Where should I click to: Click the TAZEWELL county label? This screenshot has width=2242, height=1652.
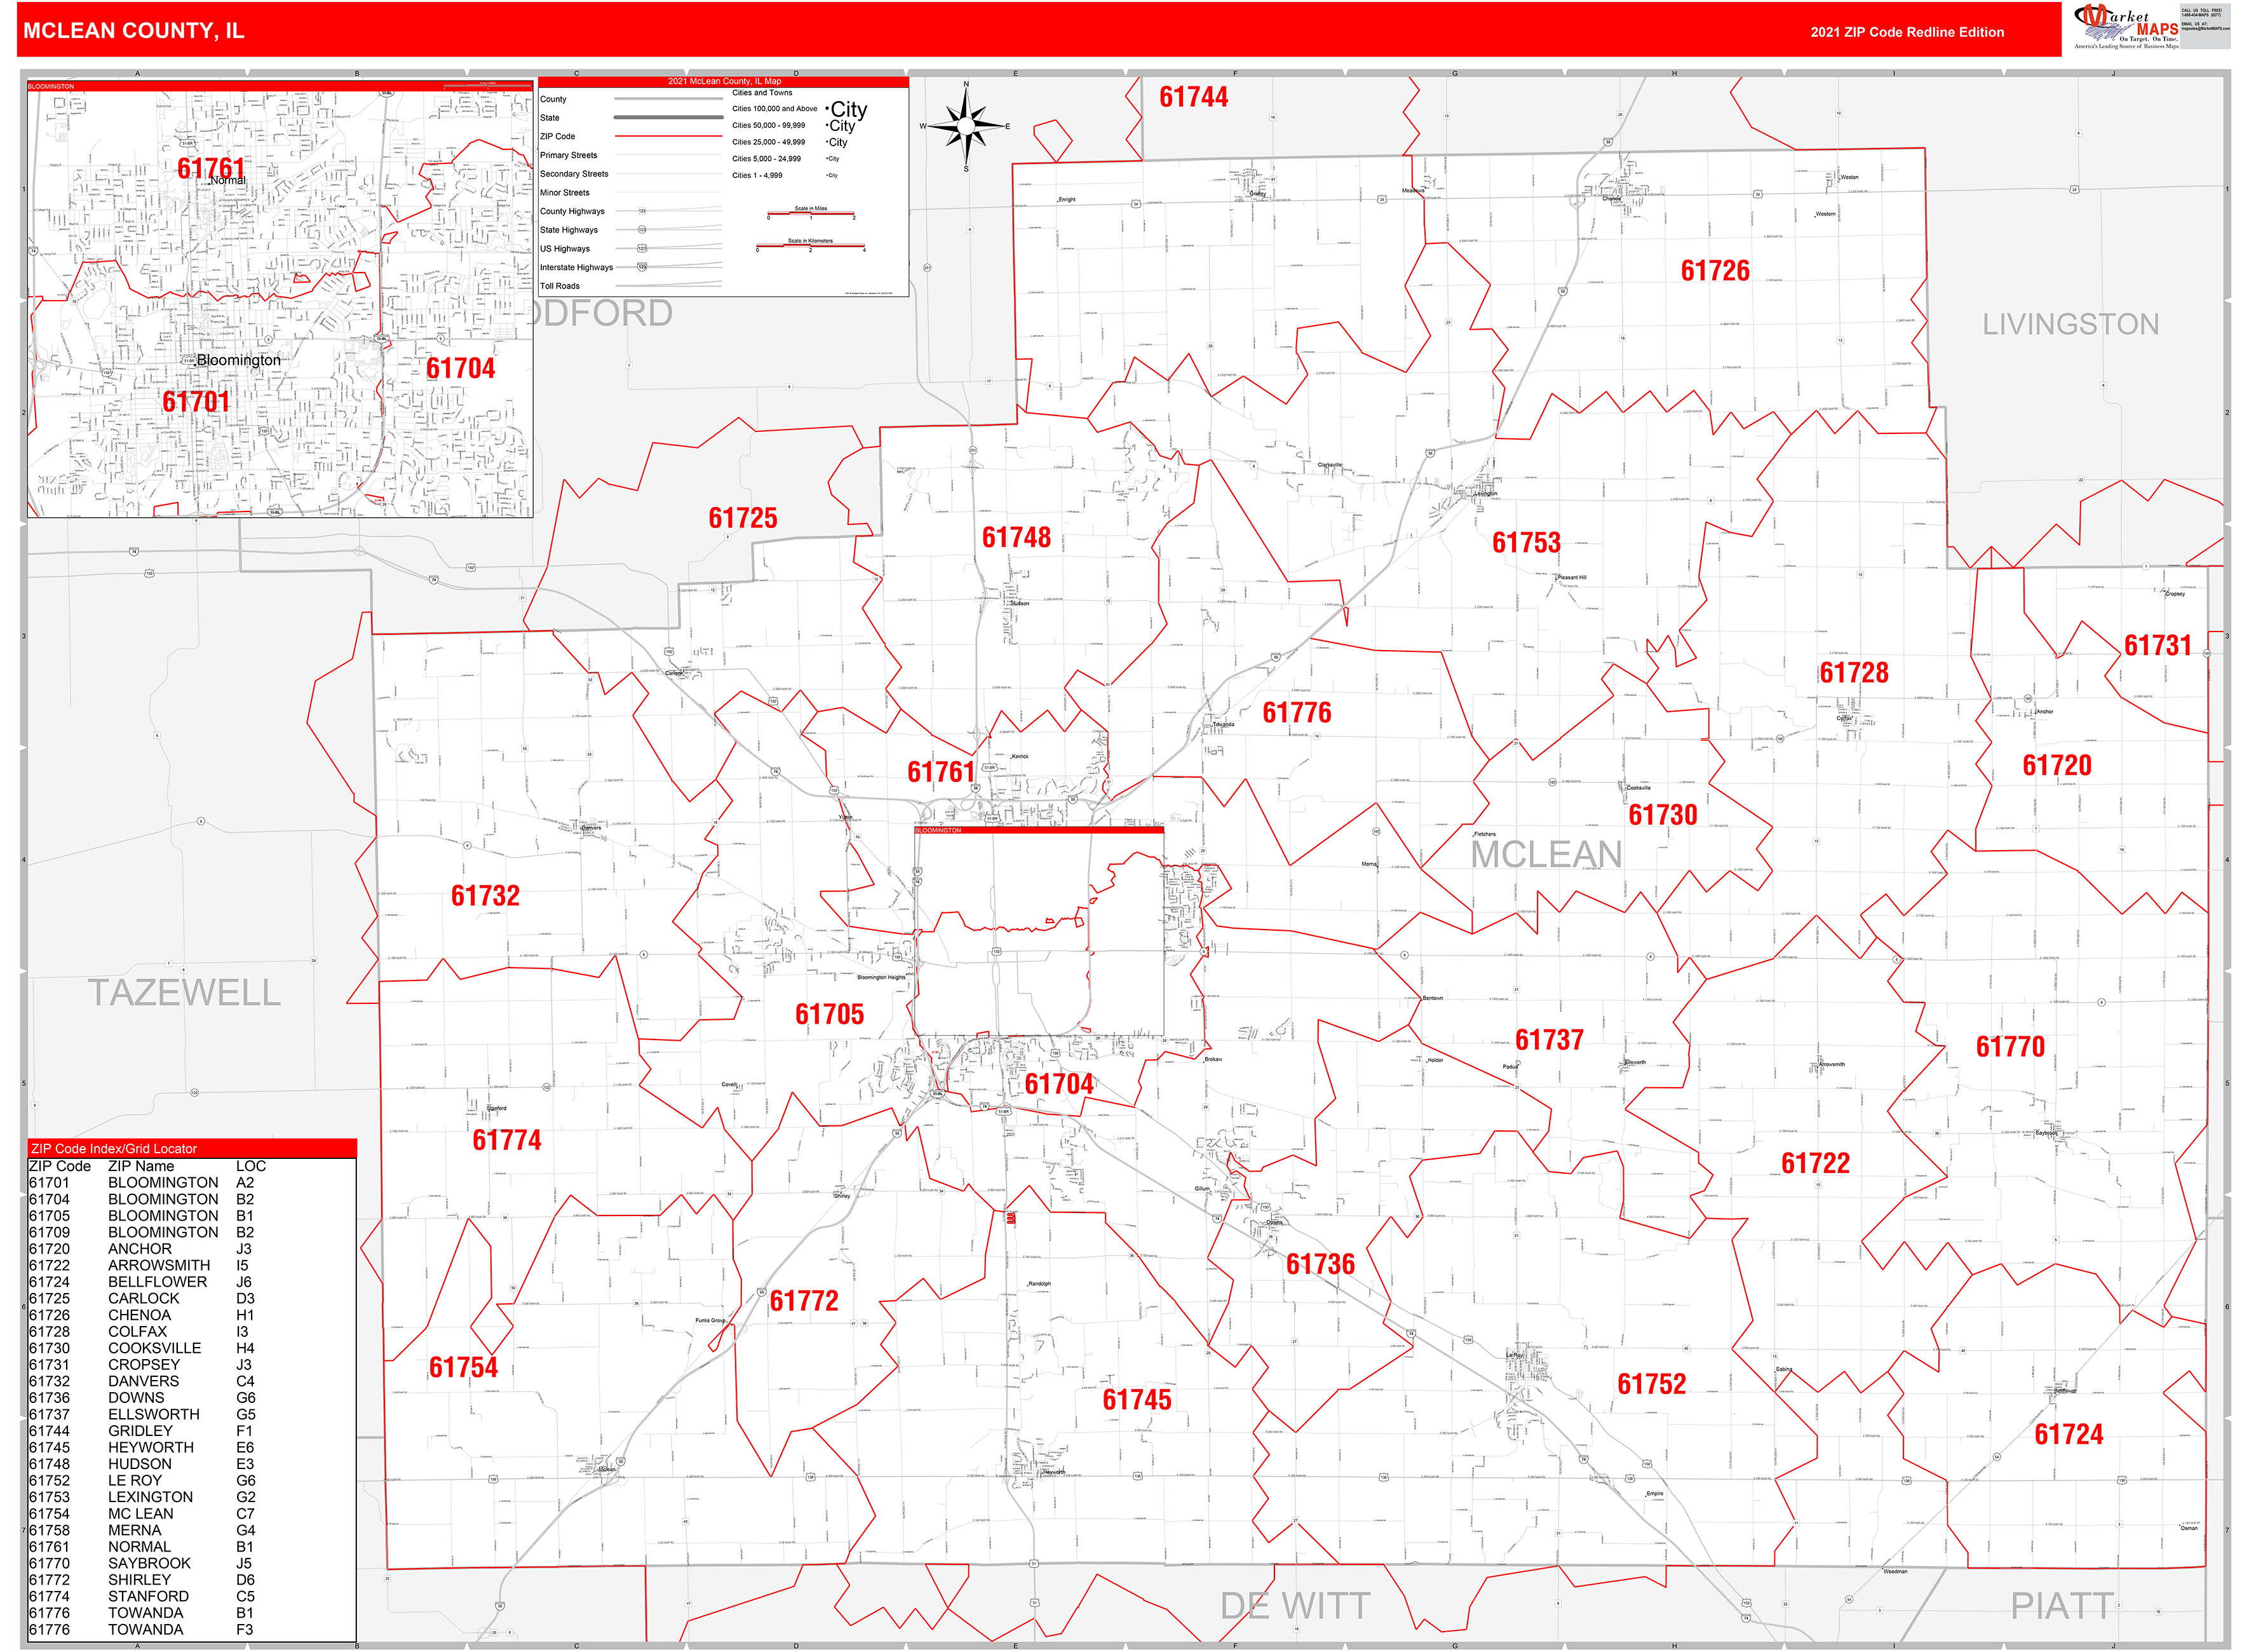click(x=184, y=993)
